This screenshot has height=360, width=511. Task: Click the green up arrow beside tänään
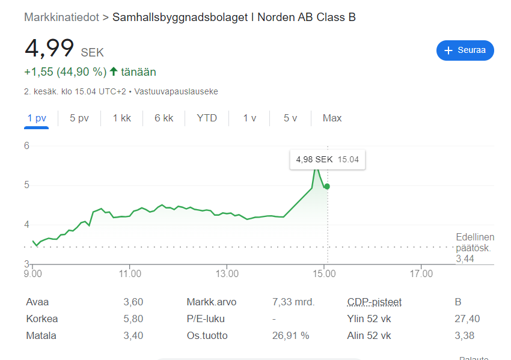pyautogui.click(x=114, y=72)
